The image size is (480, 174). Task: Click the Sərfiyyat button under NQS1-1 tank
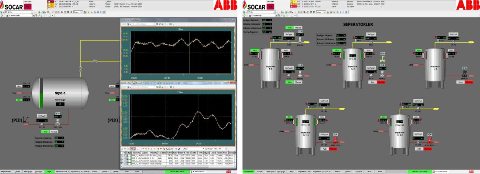[42, 116]
